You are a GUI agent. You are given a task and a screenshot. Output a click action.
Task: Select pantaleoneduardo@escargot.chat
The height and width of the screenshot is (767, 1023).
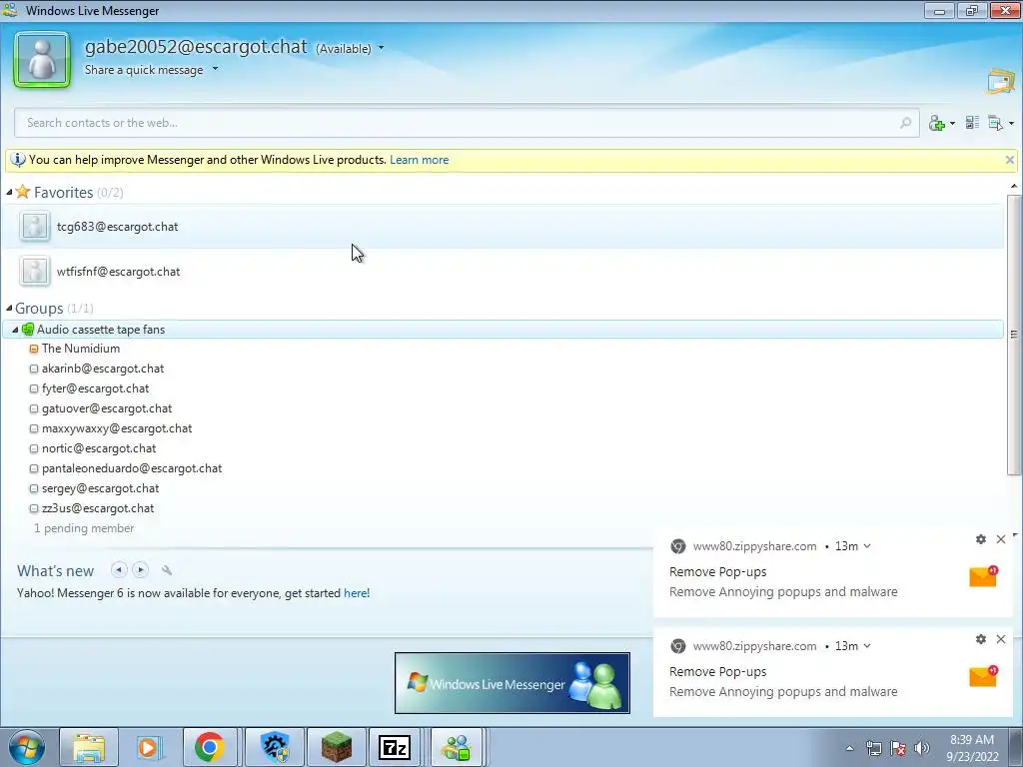(x=132, y=468)
